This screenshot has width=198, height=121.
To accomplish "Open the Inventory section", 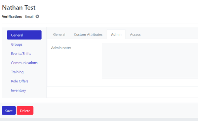I will tap(18, 90).
